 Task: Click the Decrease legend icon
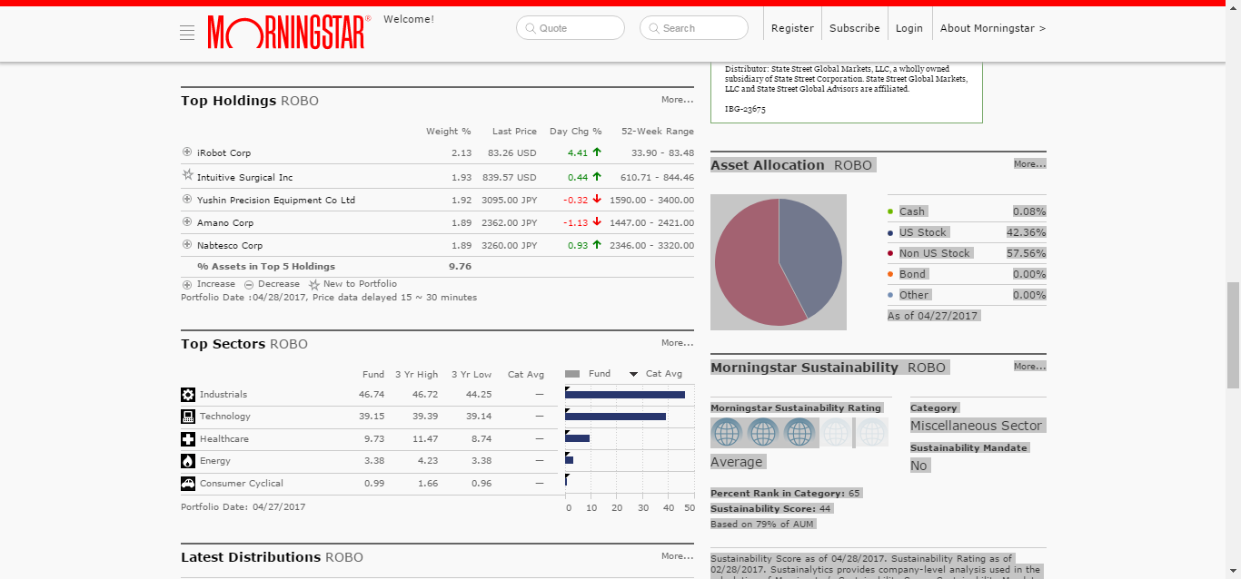[249, 284]
